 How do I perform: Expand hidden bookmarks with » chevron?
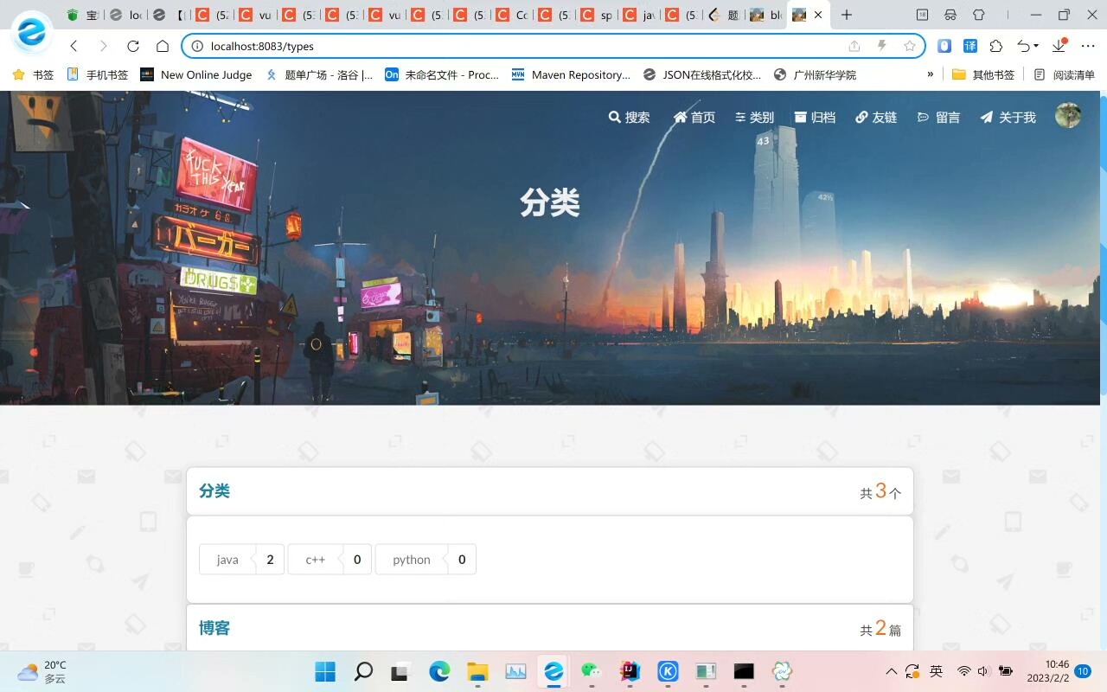click(x=931, y=75)
